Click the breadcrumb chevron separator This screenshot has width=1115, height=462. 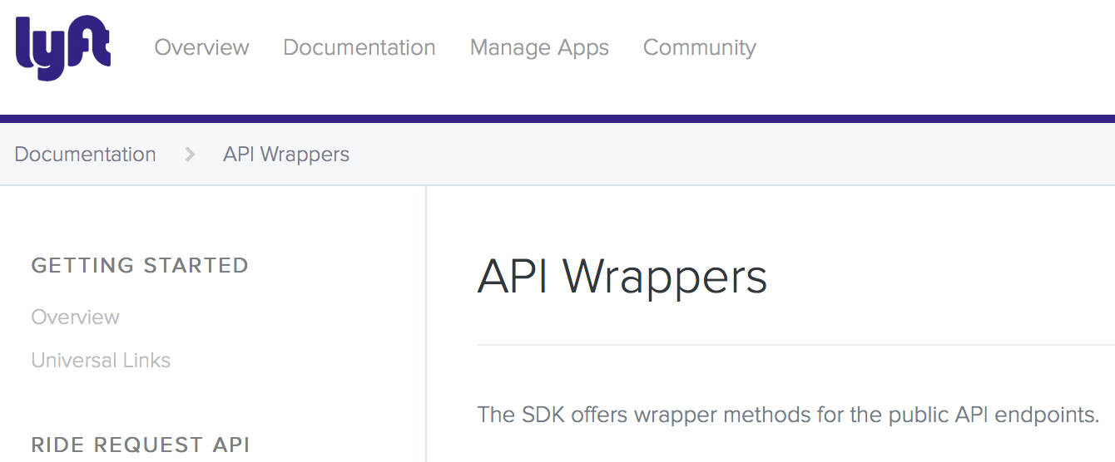(x=190, y=155)
